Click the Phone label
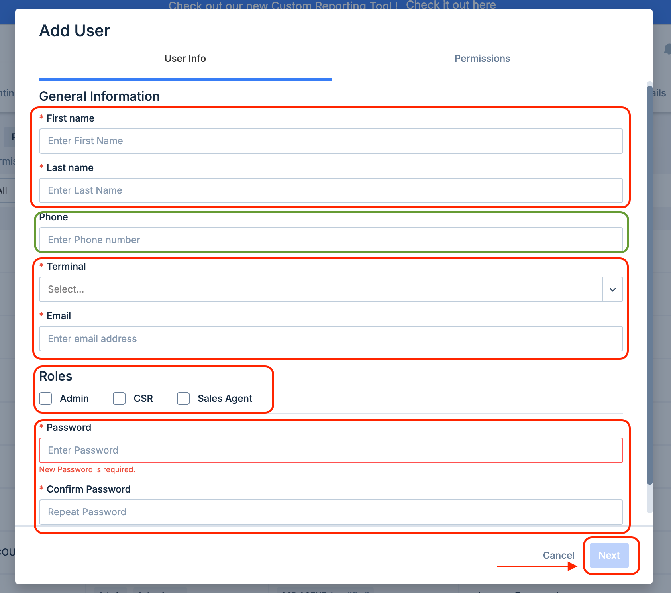Image resolution: width=671 pixels, height=593 pixels. pyautogui.click(x=53, y=217)
